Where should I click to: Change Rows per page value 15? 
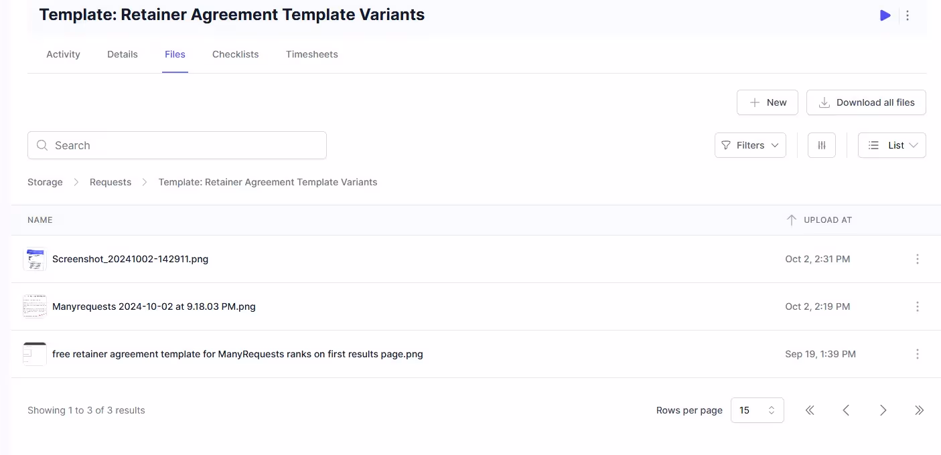tap(757, 410)
